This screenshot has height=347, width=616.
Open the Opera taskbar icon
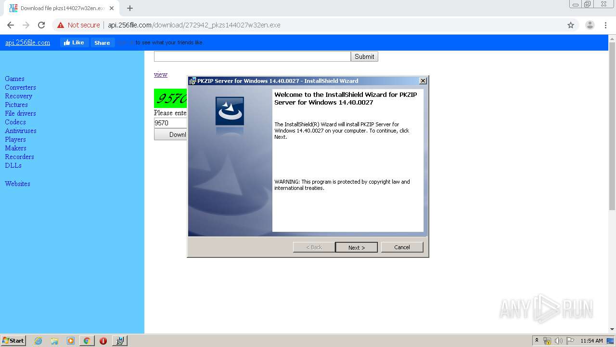103,341
